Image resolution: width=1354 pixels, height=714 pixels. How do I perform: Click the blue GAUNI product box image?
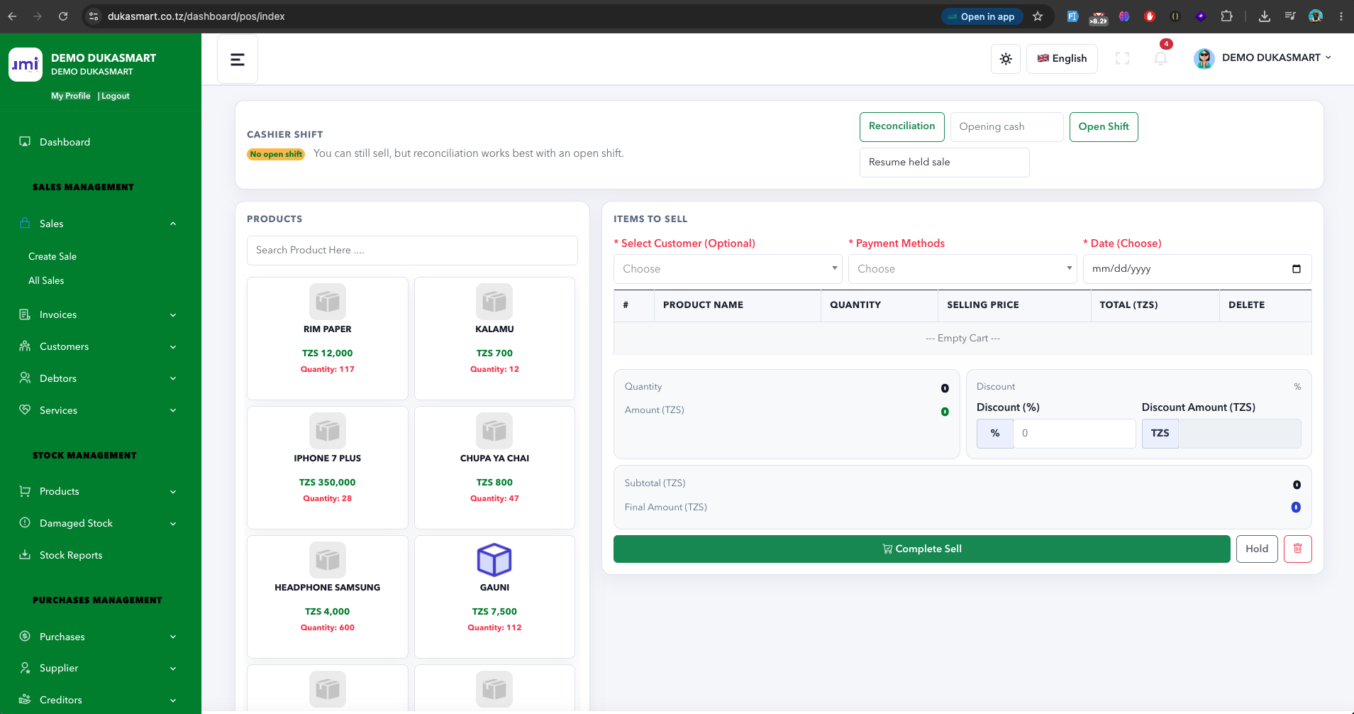point(494,560)
